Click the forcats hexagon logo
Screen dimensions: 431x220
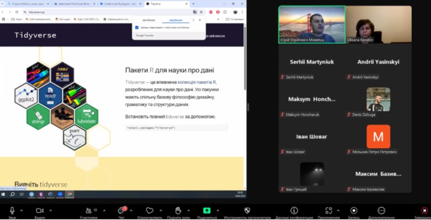[x=63, y=117]
